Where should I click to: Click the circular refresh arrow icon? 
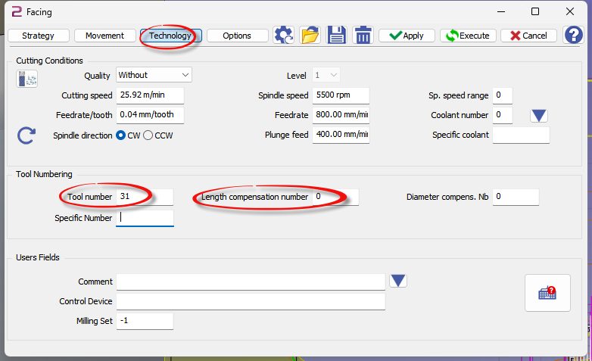point(26,135)
